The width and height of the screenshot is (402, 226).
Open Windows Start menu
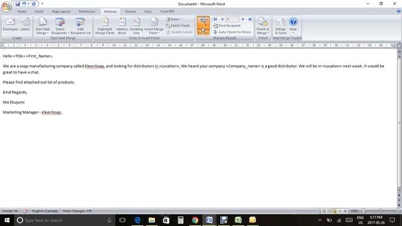(x=7, y=220)
